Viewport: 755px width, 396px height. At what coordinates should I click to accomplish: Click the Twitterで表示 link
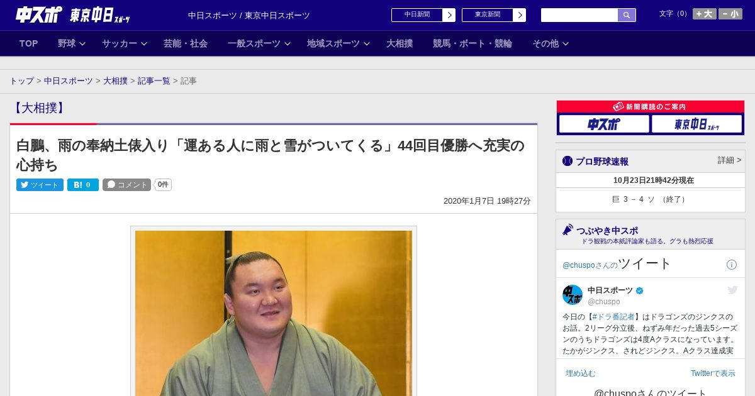(713, 373)
